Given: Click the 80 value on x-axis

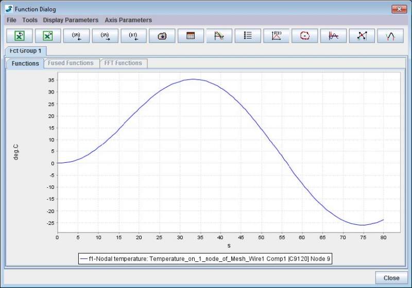Looking at the screenshot, I should [x=383, y=238].
